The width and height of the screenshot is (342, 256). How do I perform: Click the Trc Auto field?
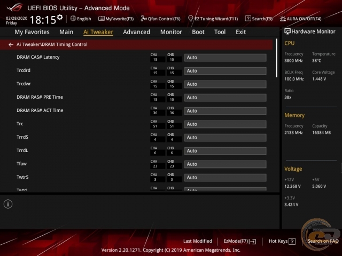pos(226,124)
